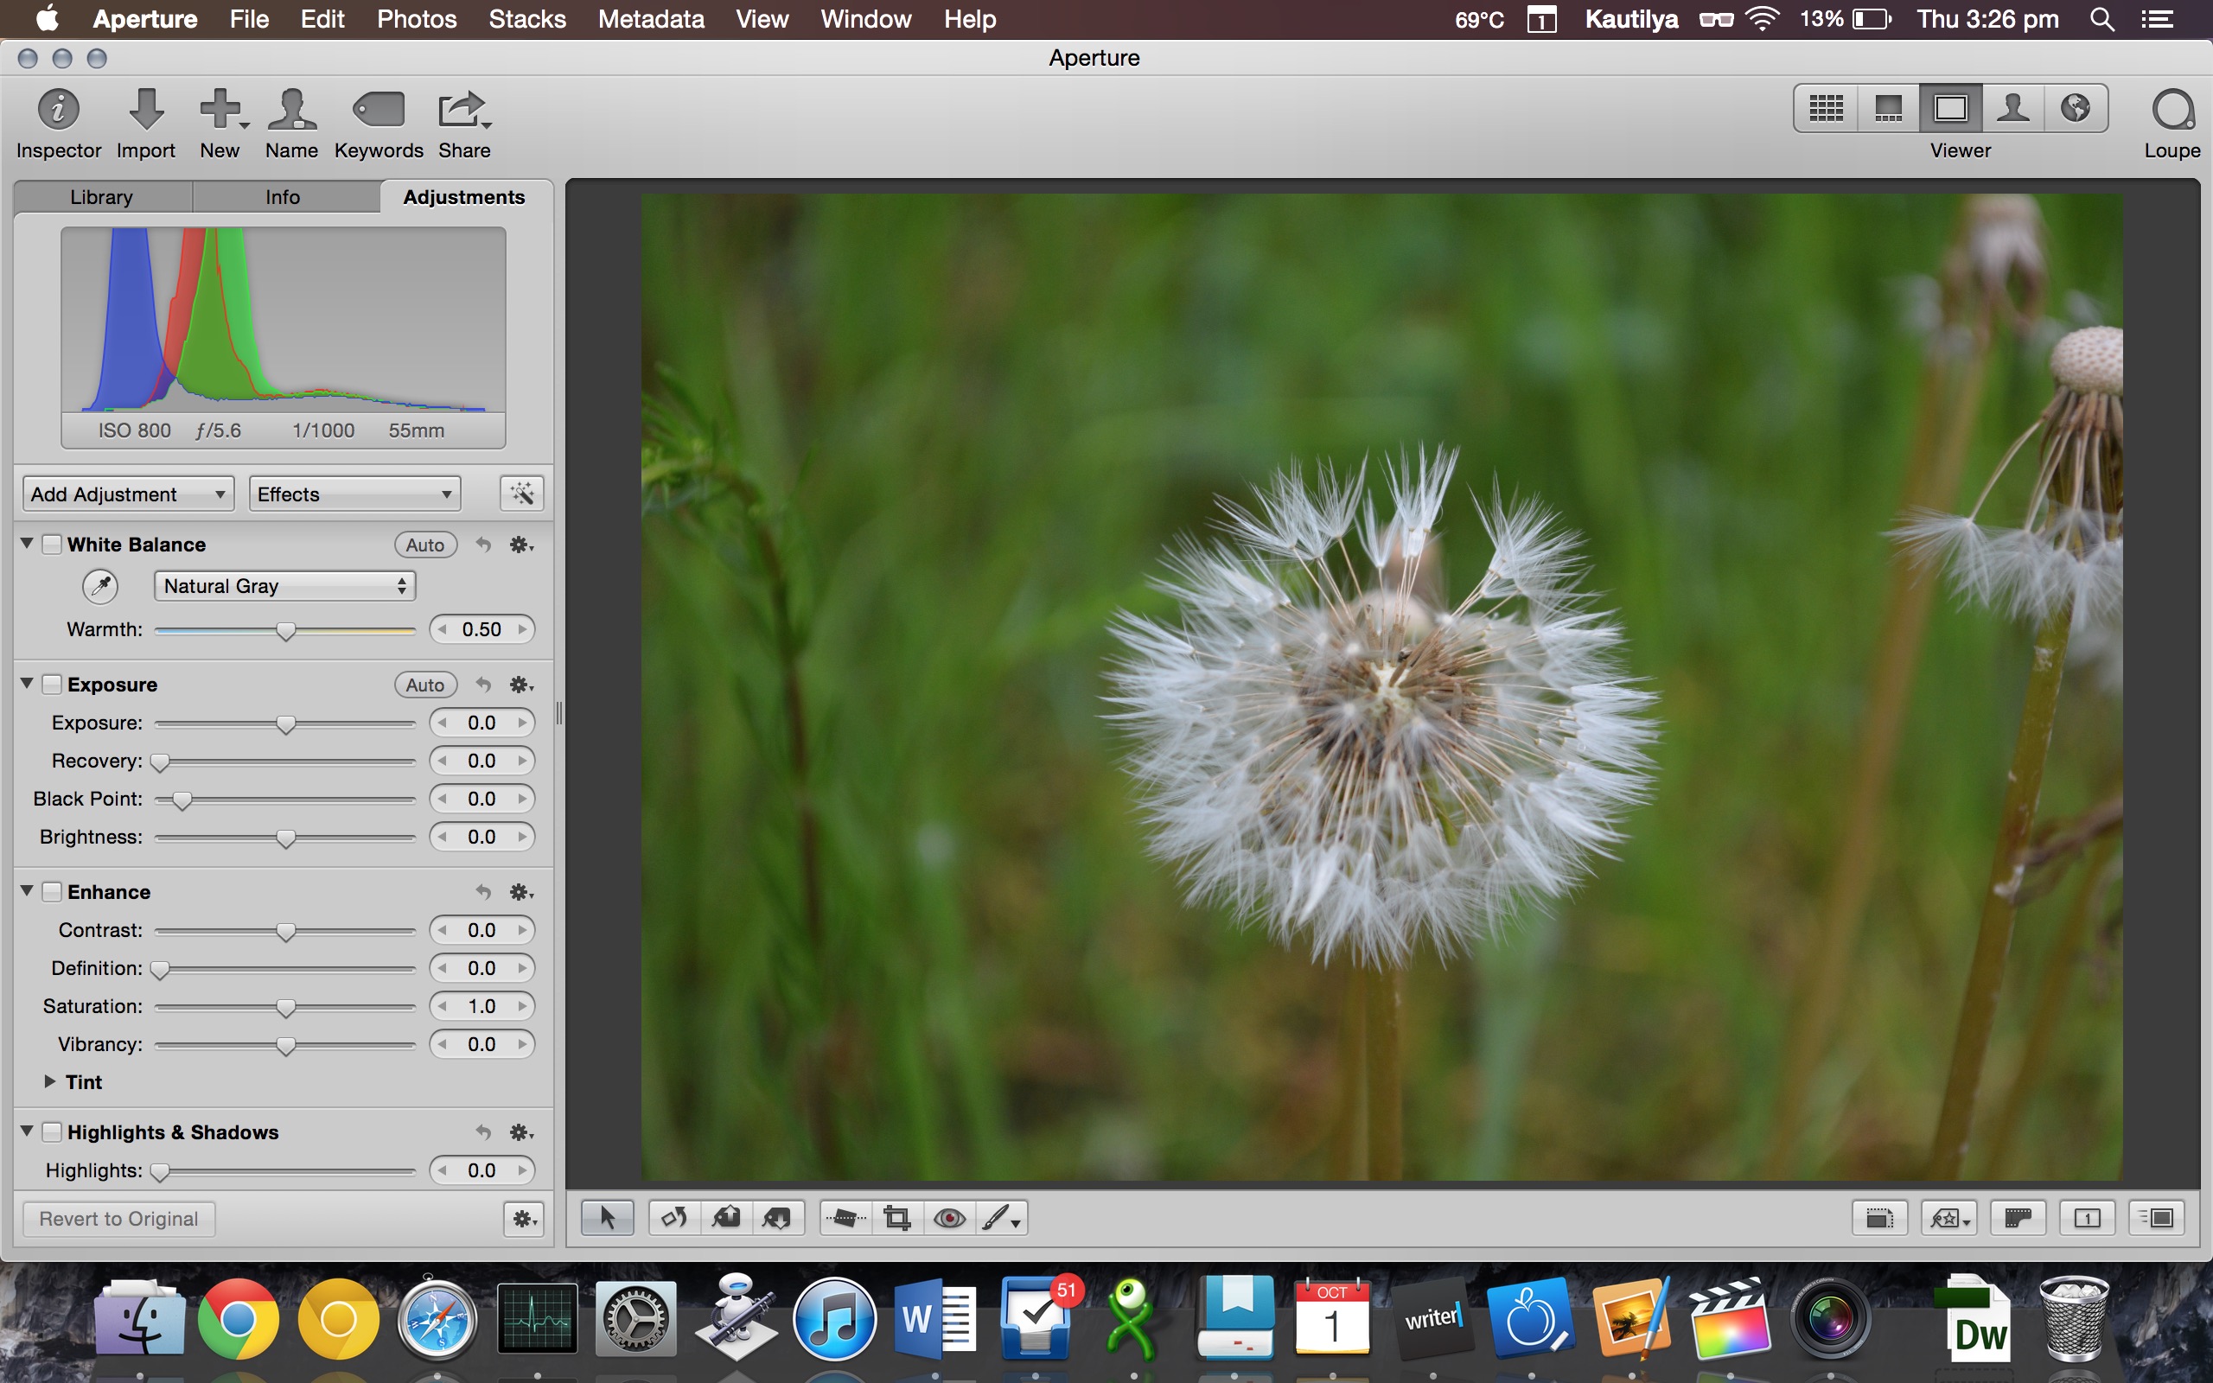The width and height of the screenshot is (2213, 1383).
Task: Choose the Selection arrow tool
Action: [607, 1219]
